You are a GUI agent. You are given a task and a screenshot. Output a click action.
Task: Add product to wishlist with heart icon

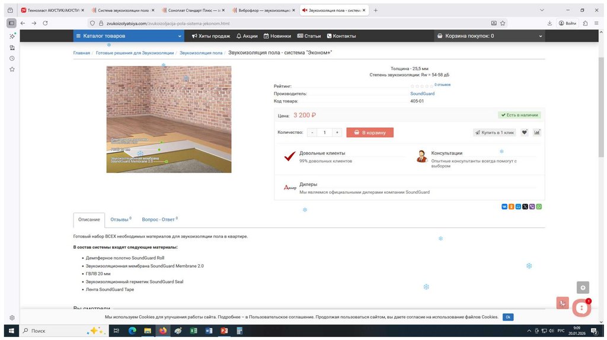(525, 133)
